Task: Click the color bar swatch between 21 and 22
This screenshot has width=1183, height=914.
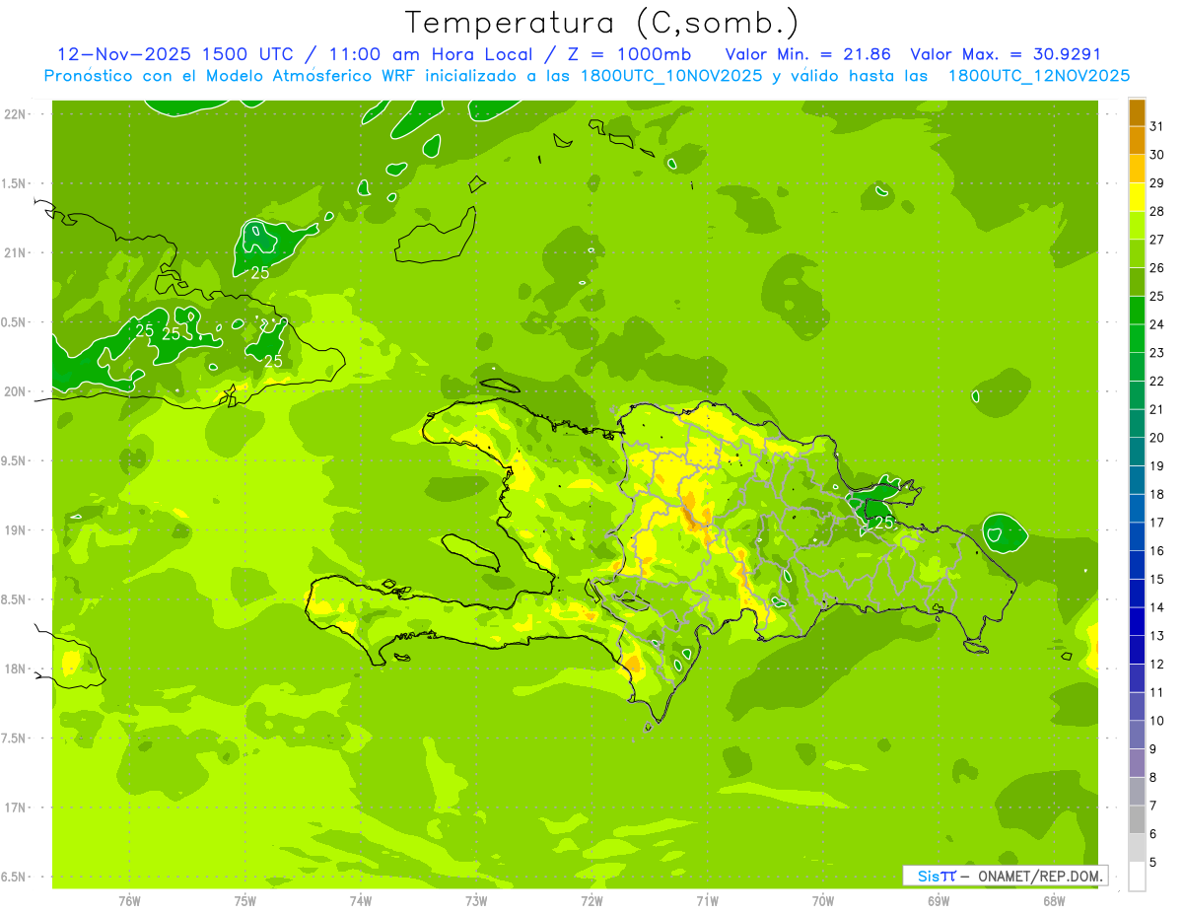Action: pos(1137,394)
